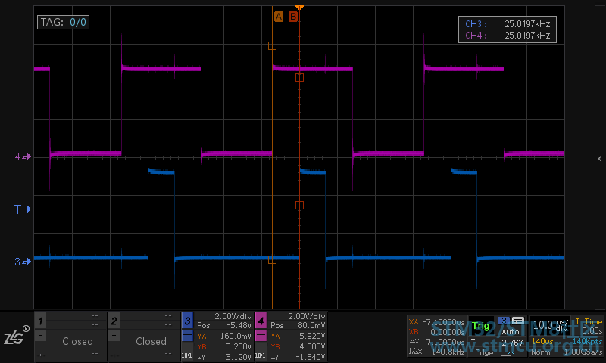Viewport: 606px width, 363px height.
Task: Click the Closed label of channel 1
Action: coord(78,341)
